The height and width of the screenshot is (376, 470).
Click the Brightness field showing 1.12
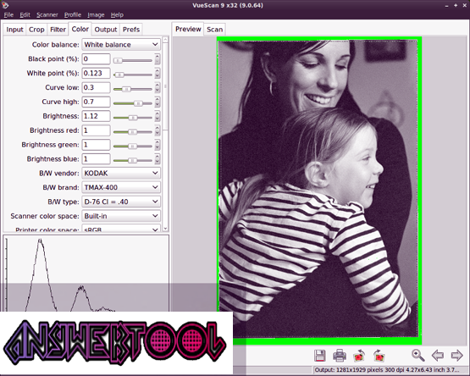(x=96, y=116)
